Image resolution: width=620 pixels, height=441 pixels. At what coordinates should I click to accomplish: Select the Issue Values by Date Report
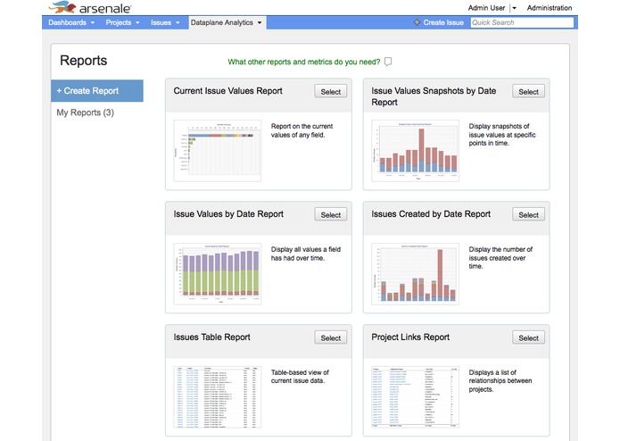[x=331, y=214]
